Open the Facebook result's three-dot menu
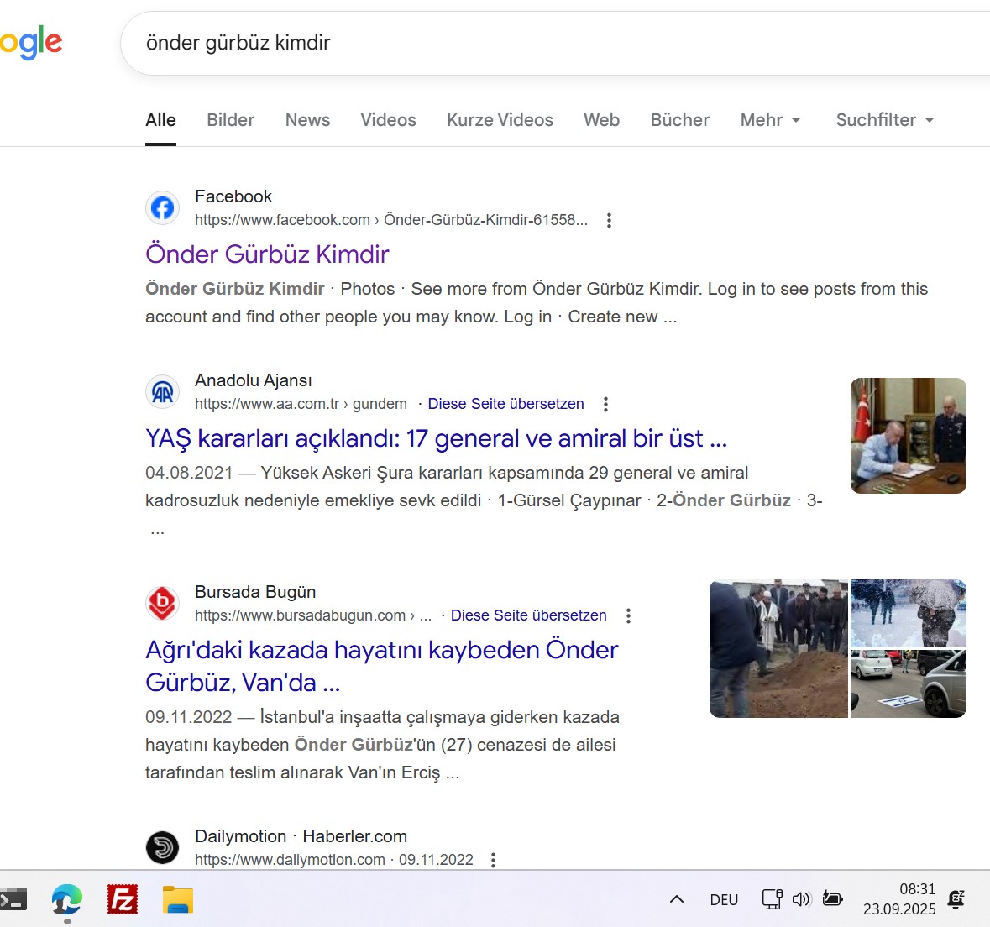The width and height of the screenshot is (990, 927). (609, 220)
